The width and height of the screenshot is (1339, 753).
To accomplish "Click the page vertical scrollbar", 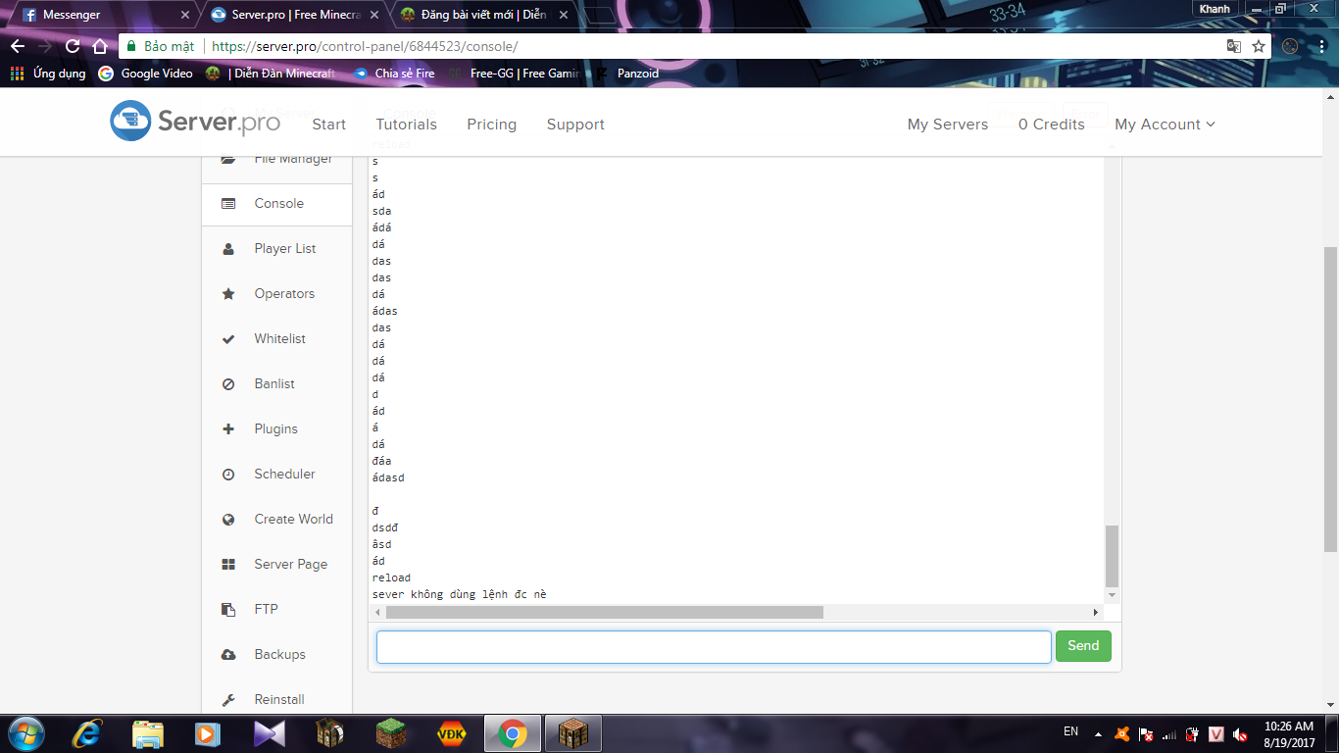I will 1330,399.
